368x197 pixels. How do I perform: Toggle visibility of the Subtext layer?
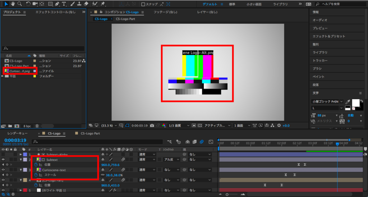tap(3, 159)
